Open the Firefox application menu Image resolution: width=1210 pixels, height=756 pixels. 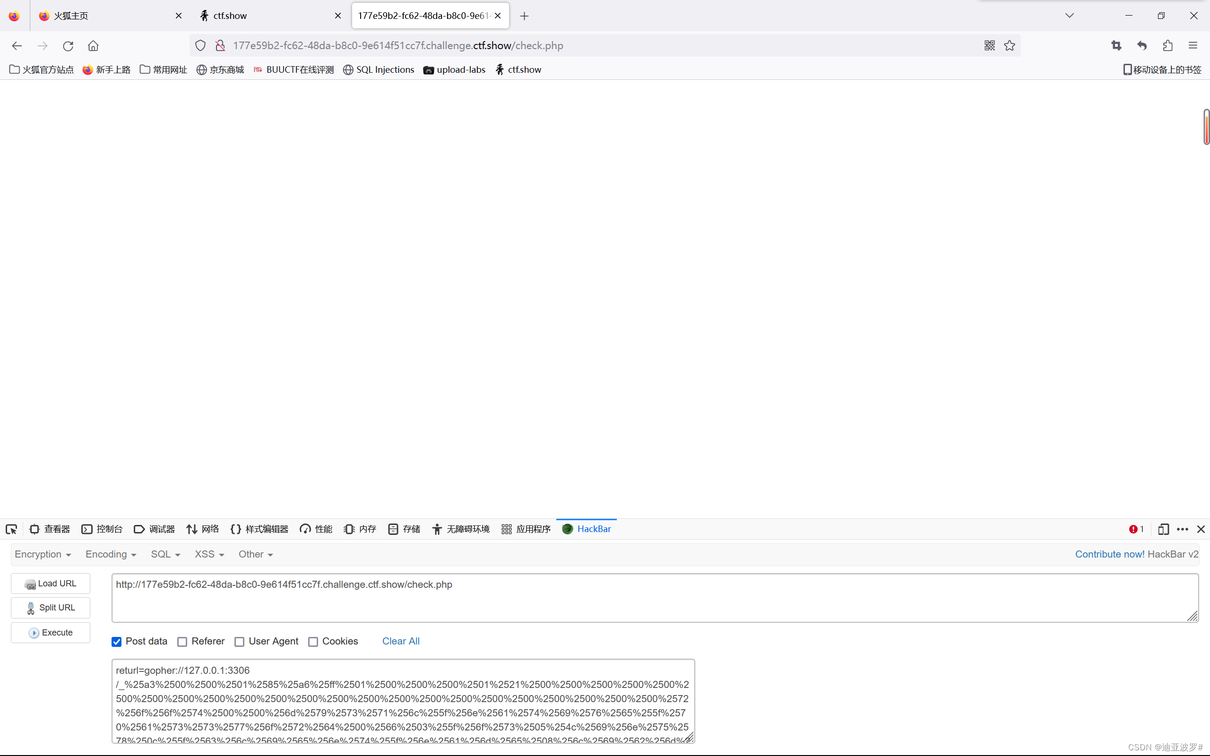1193,45
